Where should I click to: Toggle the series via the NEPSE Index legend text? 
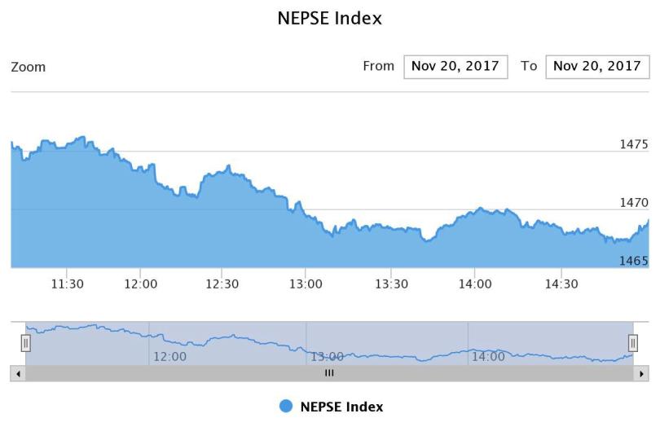click(x=341, y=407)
